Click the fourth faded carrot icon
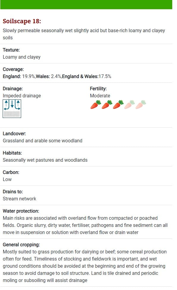Screen dimensions: 177x290 pos(129,105)
